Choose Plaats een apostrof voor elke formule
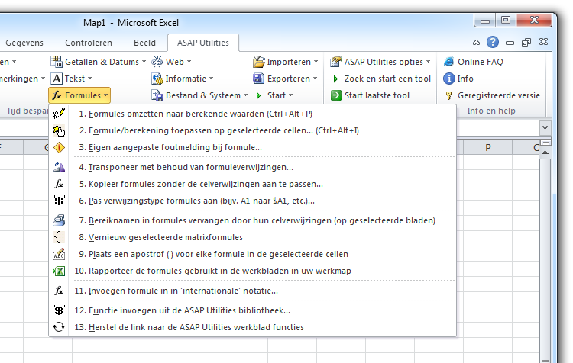This screenshot has height=363, width=573. pyautogui.click(x=253, y=254)
